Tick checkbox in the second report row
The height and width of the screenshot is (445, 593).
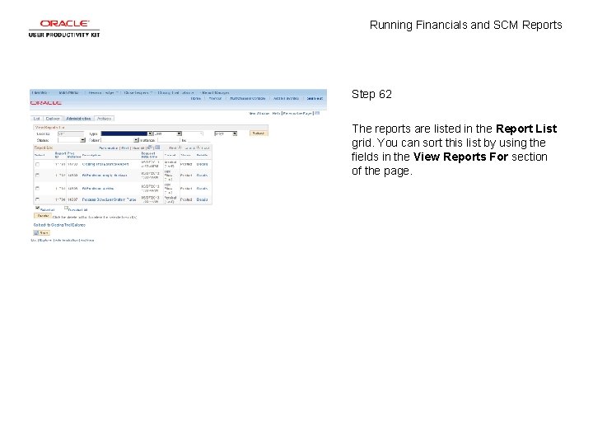(x=37, y=176)
